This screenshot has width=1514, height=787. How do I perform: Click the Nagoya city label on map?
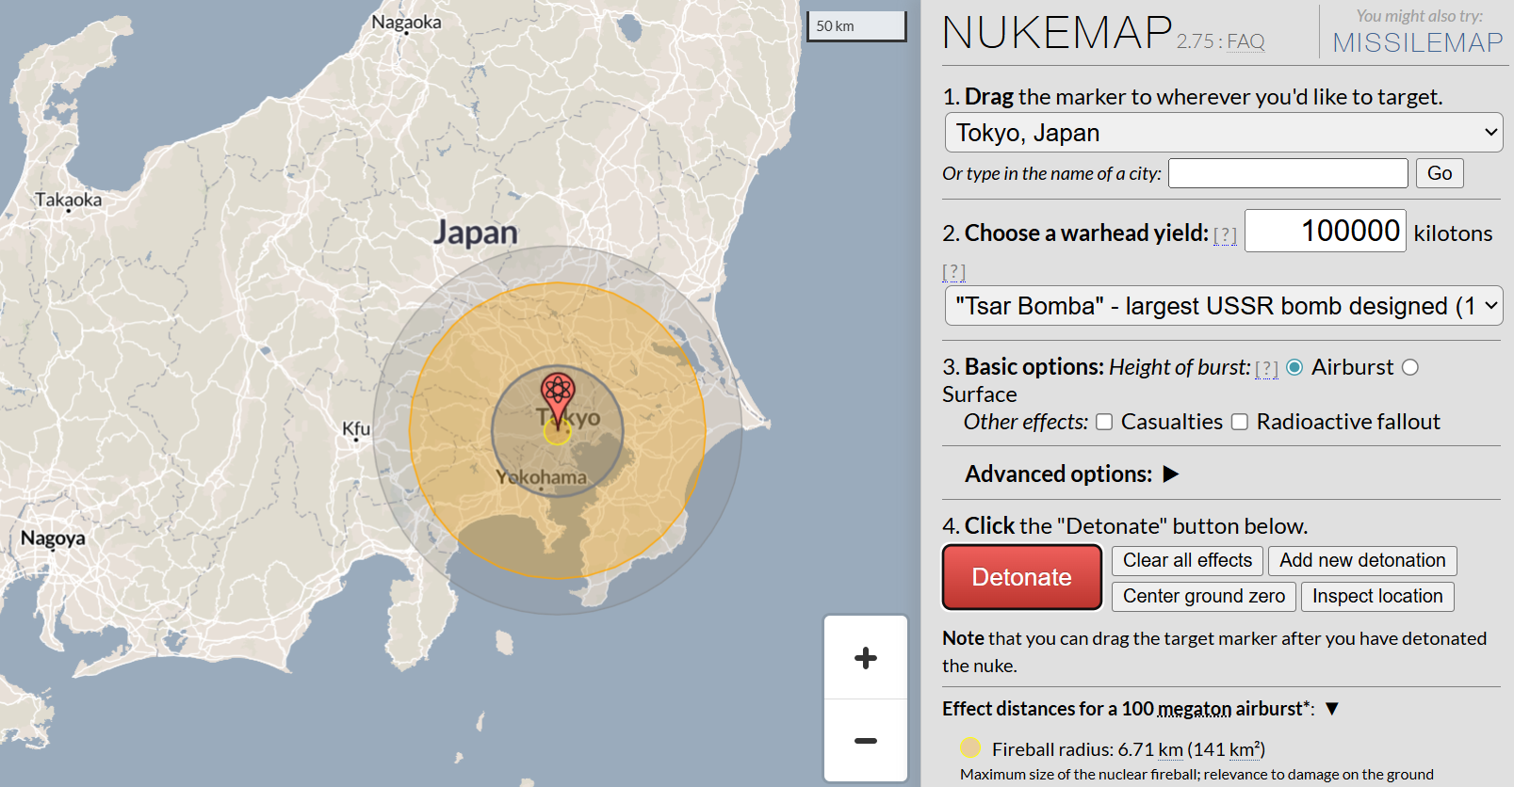[x=53, y=538]
